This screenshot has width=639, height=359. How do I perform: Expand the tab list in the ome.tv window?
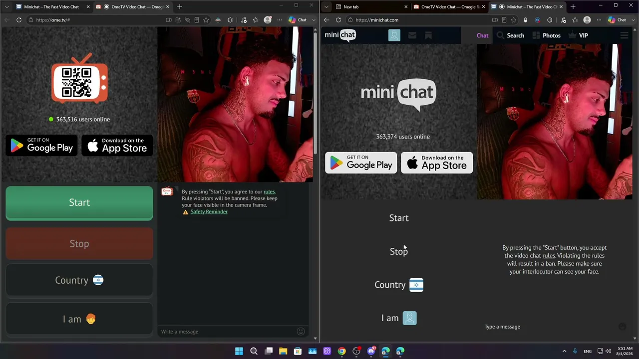tap(6, 7)
